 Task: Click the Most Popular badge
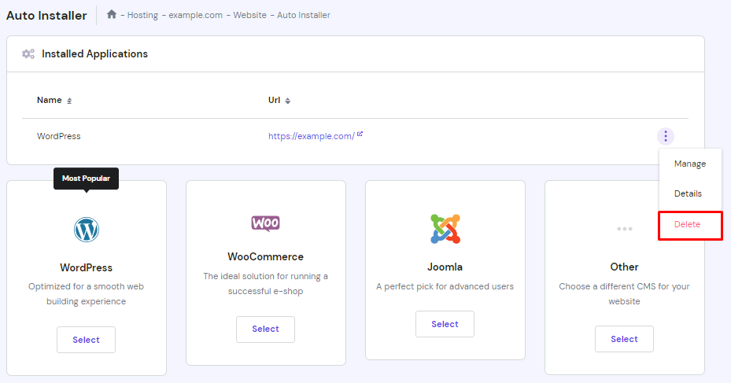point(86,179)
